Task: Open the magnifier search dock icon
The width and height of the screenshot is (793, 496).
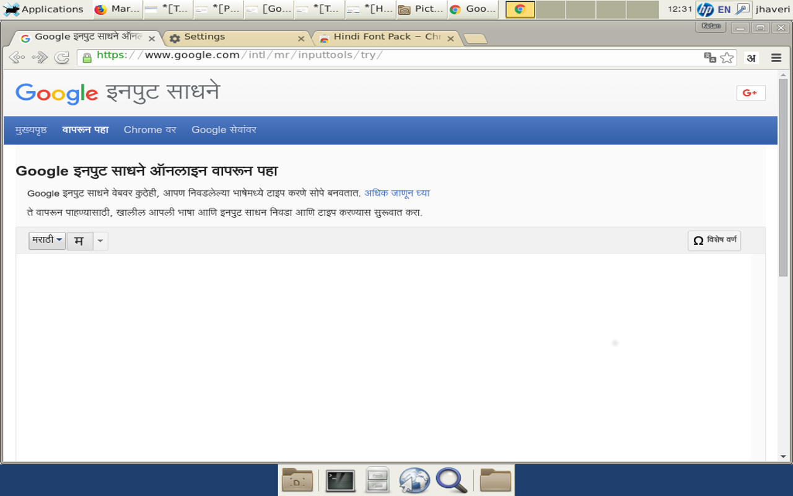Action: pyautogui.click(x=452, y=480)
